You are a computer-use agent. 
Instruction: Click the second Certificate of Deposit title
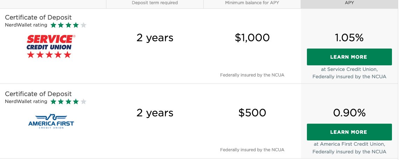[x=38, y=94]
